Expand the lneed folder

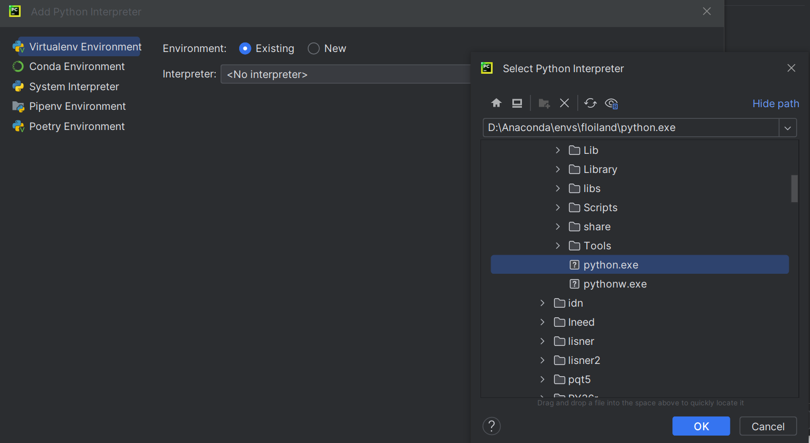[x=542, y=322]
